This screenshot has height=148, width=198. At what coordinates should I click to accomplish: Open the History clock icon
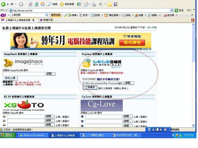pos(79,4)
